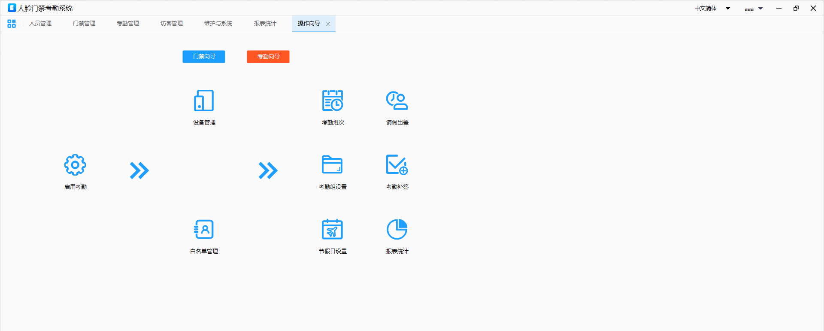The height and width of the screenshot is (331, 824).
Task: Switch to the 操作向导 tab
Action: (309, 24)
